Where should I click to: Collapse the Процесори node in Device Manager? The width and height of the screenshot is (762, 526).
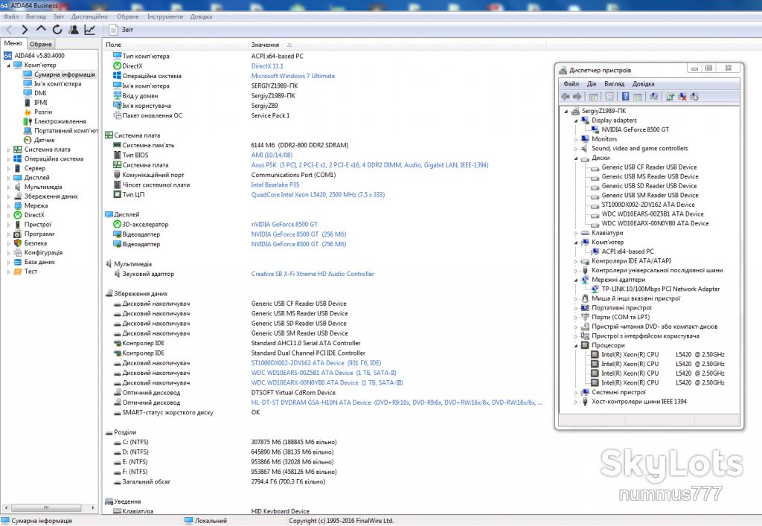[x=577, y=346]
